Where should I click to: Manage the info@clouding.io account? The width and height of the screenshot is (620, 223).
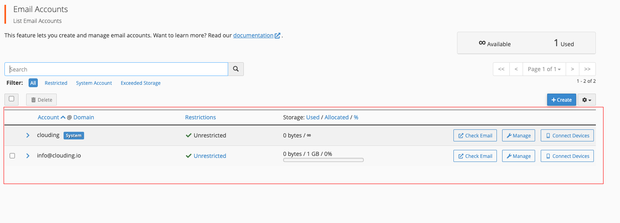519,156
